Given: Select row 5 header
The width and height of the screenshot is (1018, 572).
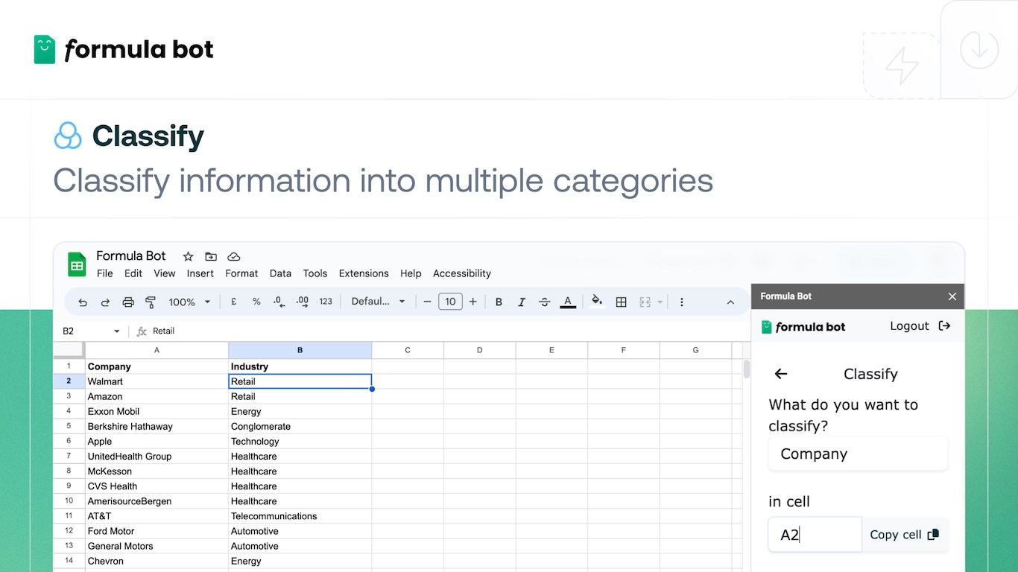Looking at the screenshot, I should point(69,426).
